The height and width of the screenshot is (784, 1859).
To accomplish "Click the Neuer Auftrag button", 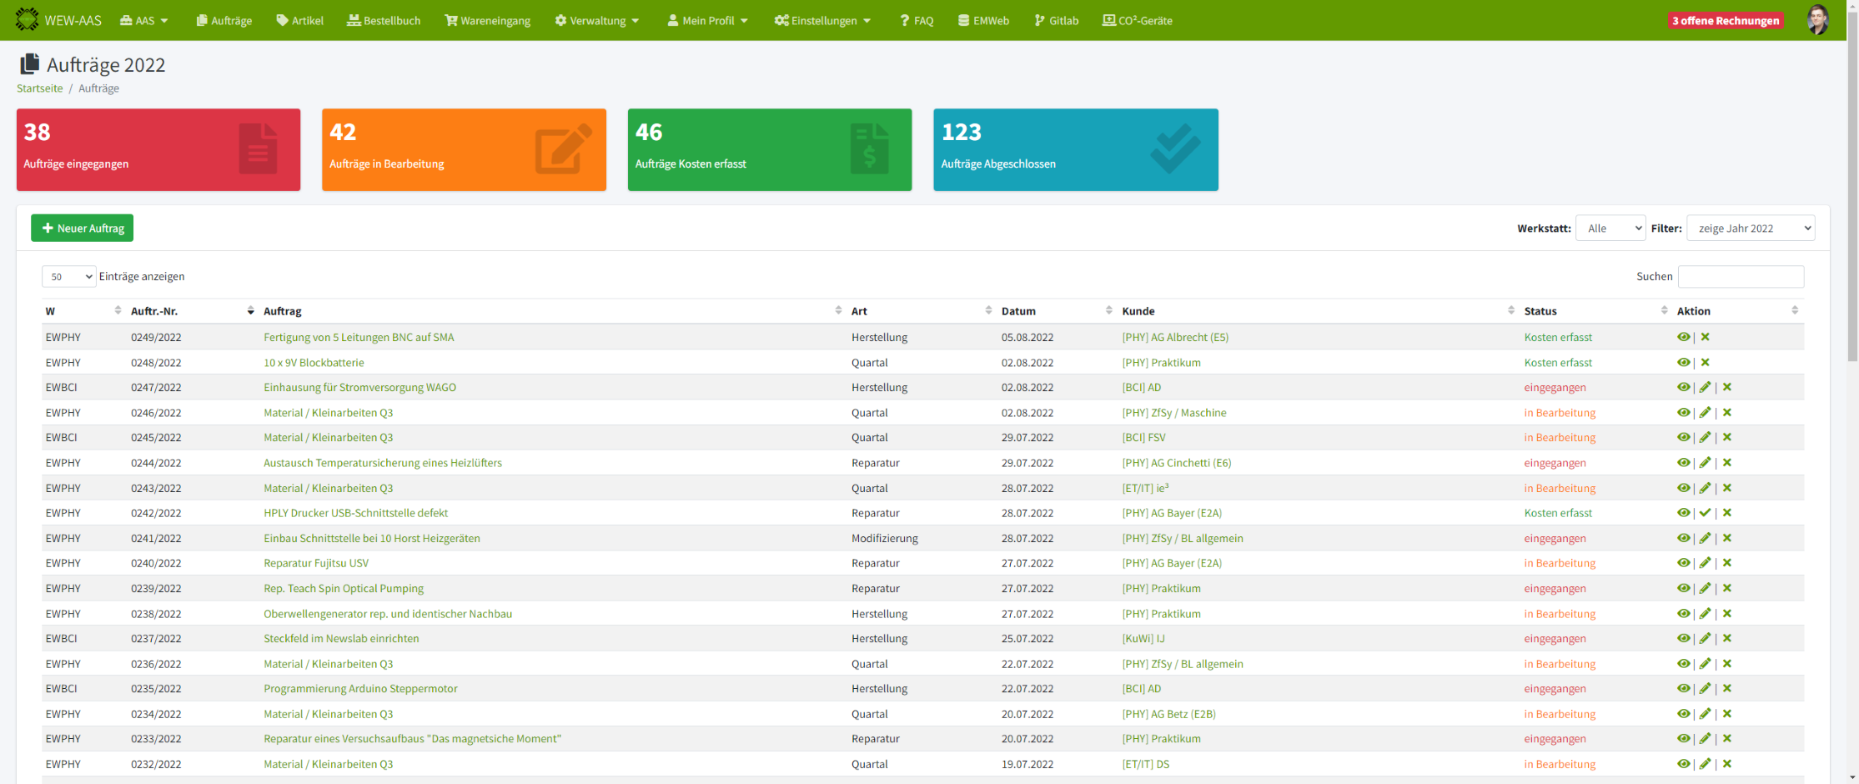I will point(83,229).
